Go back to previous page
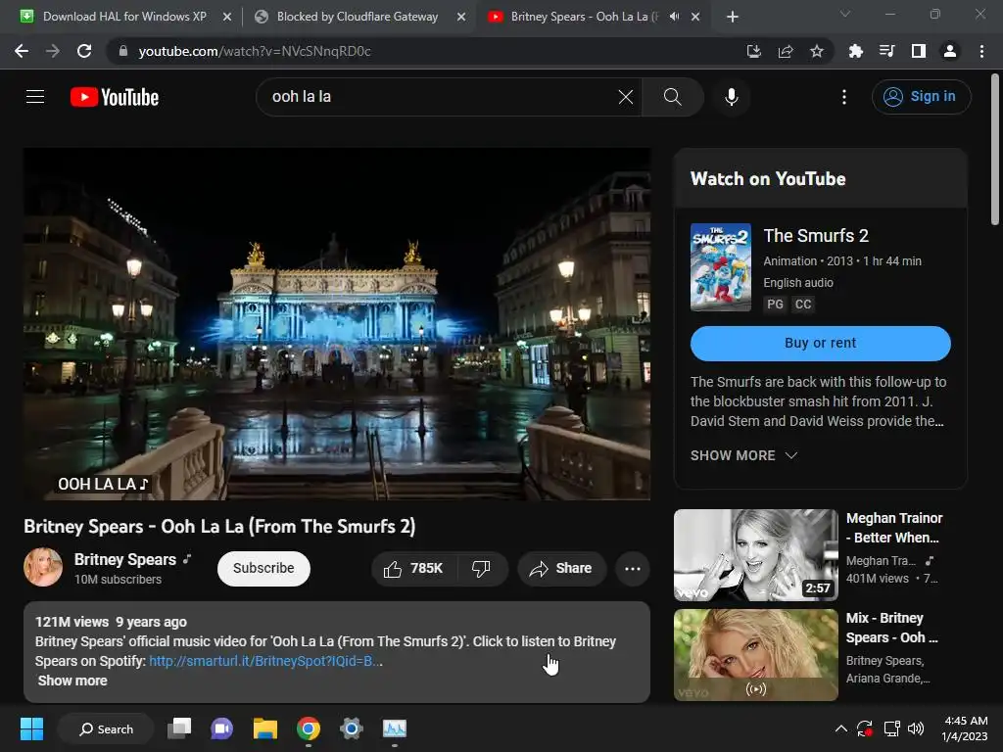The height and width of the screenshot is (752, 1003). 22,51
